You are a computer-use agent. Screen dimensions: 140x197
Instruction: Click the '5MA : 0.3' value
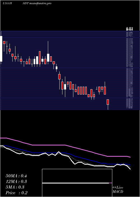(x=15, y=187)
